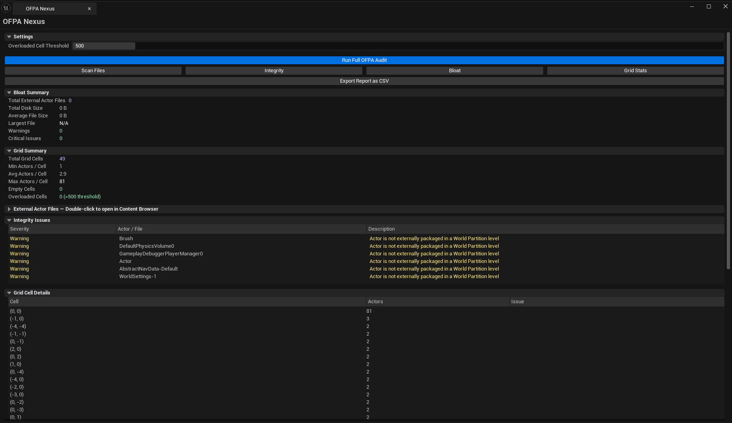Click the Actors column header
732x423 pixels.
click(x=437, y=302)
